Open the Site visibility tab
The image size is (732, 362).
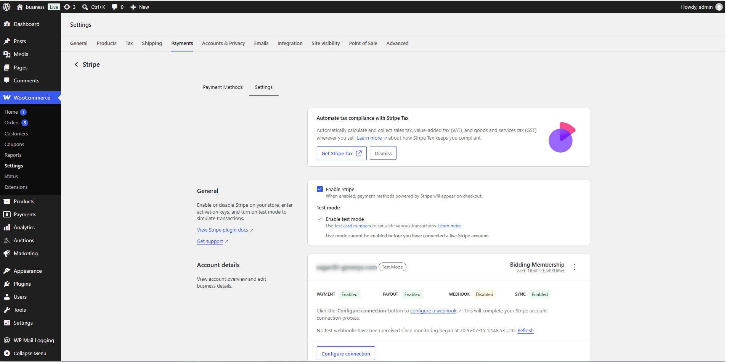326,43
